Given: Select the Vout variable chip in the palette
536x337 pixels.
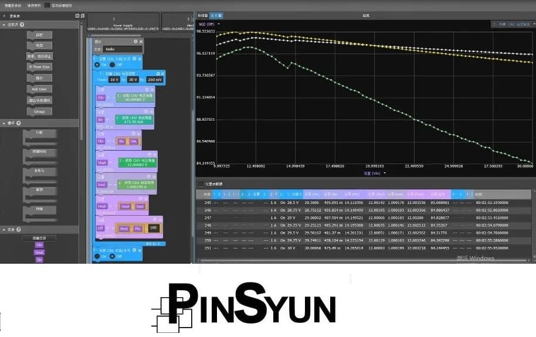Looking at the screenshot, I should coord(39,253).
